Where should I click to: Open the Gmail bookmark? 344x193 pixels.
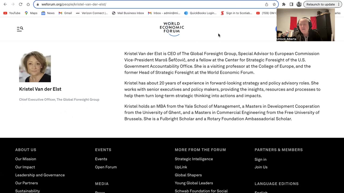(x=65, y=13)
